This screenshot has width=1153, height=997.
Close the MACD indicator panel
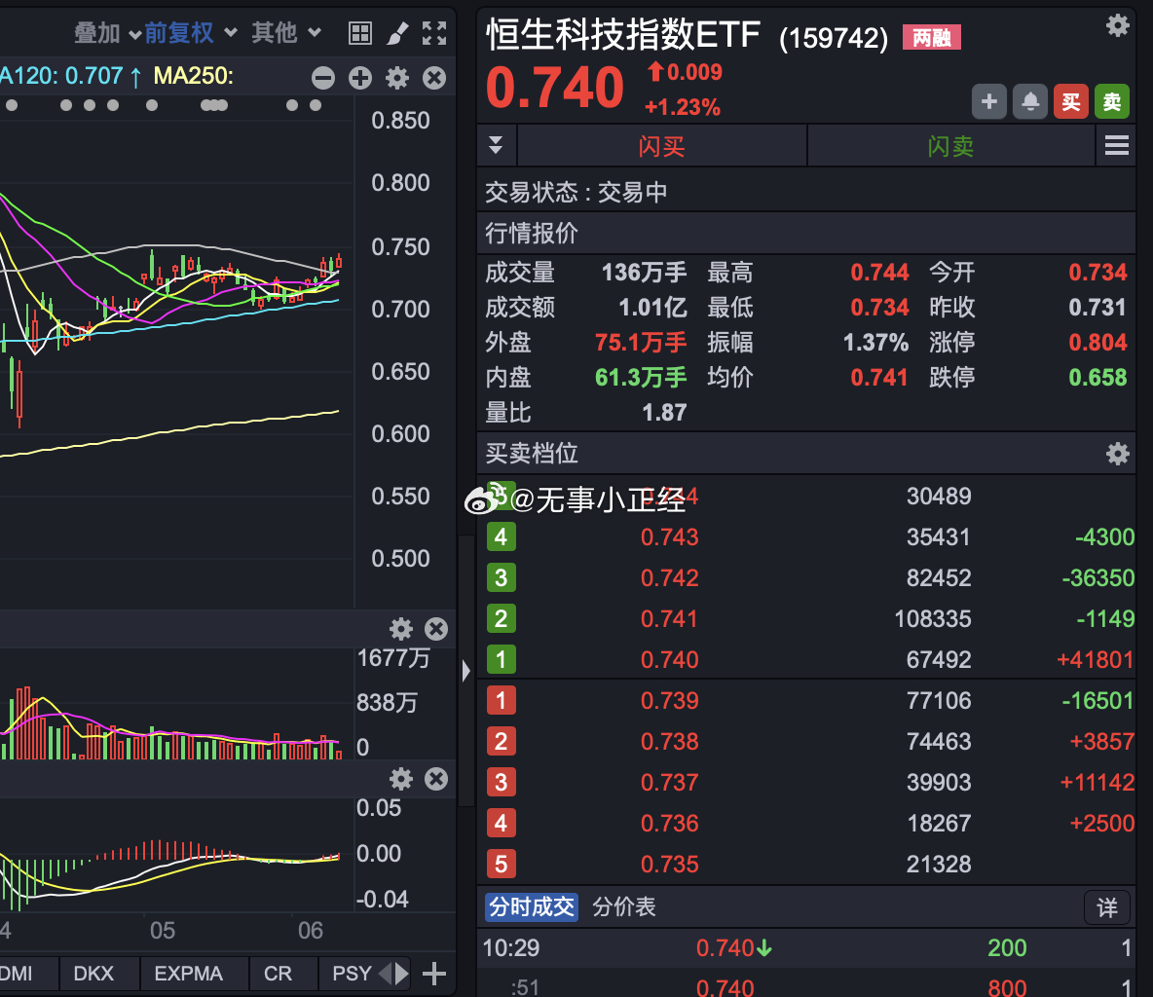[x=436, y=779]
